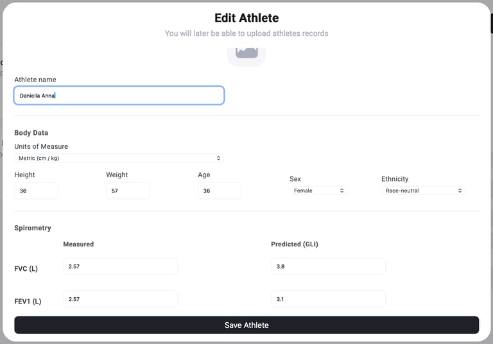Click the "Spirometry" section heading
Image resolution: width=493 pixels, height=344 pixels.
coord(33,228)
